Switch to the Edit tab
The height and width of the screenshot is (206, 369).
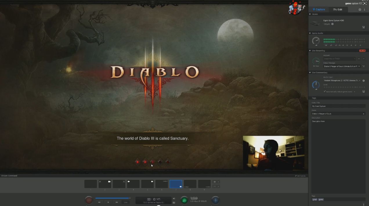[338, 10]
